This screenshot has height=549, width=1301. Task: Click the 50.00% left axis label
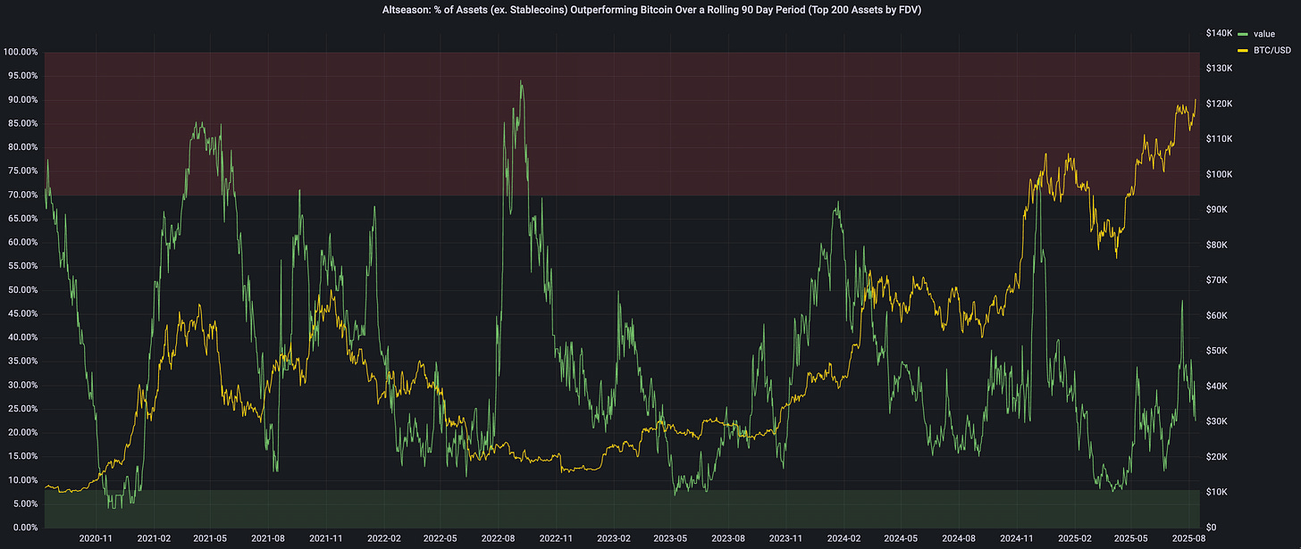point(22,290)
